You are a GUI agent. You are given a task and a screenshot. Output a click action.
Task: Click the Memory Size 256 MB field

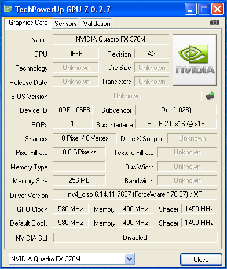click(79, 180)
